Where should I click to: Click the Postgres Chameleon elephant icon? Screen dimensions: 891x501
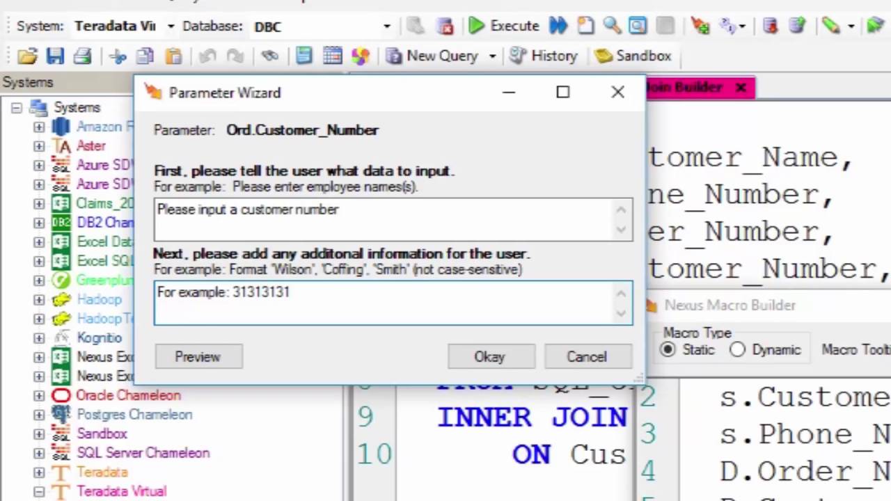(x=61, y=414)
